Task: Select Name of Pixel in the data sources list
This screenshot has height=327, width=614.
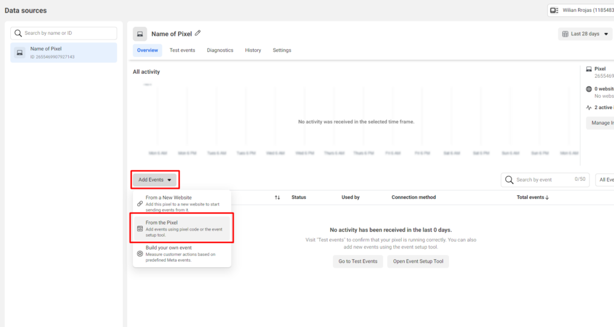Action: point(64,53)
